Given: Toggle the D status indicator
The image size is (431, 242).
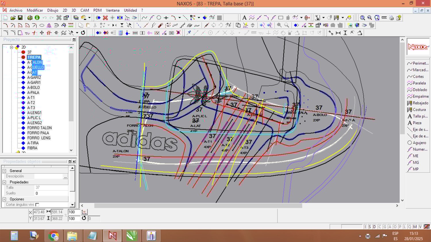Looking at the screenshot, I should [374, 227].
